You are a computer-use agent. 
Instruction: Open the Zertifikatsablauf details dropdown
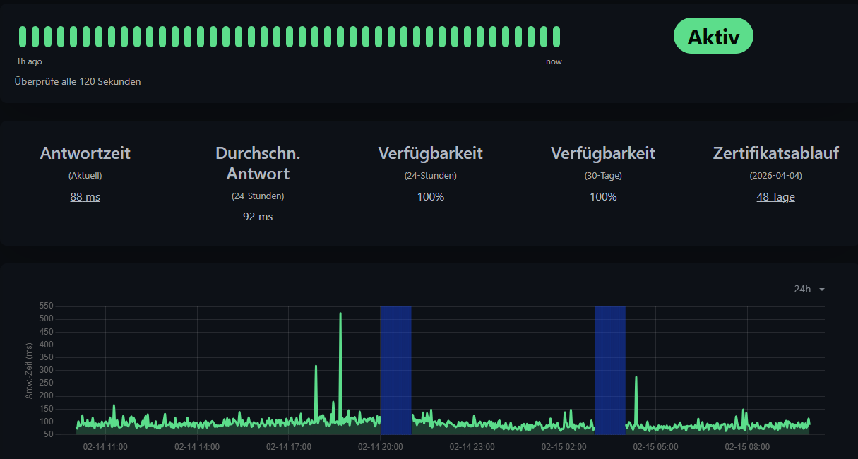point(775,197)
